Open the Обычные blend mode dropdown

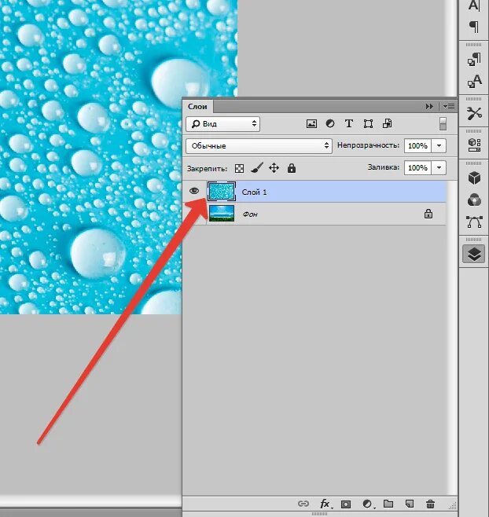[x=259, y=145]
